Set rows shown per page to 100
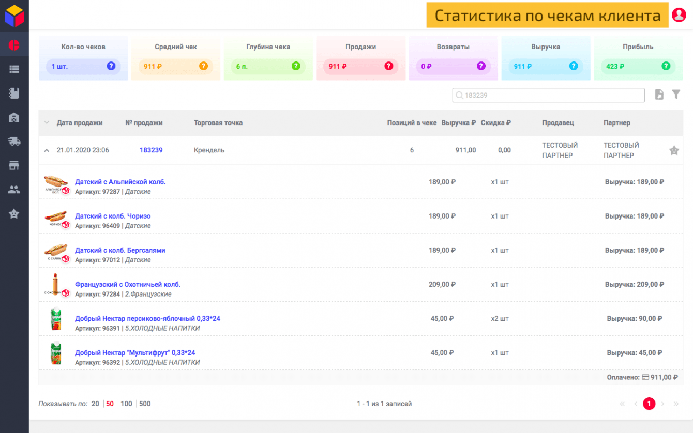The width and height of the screenshot is (693, 433). point(126,404)
